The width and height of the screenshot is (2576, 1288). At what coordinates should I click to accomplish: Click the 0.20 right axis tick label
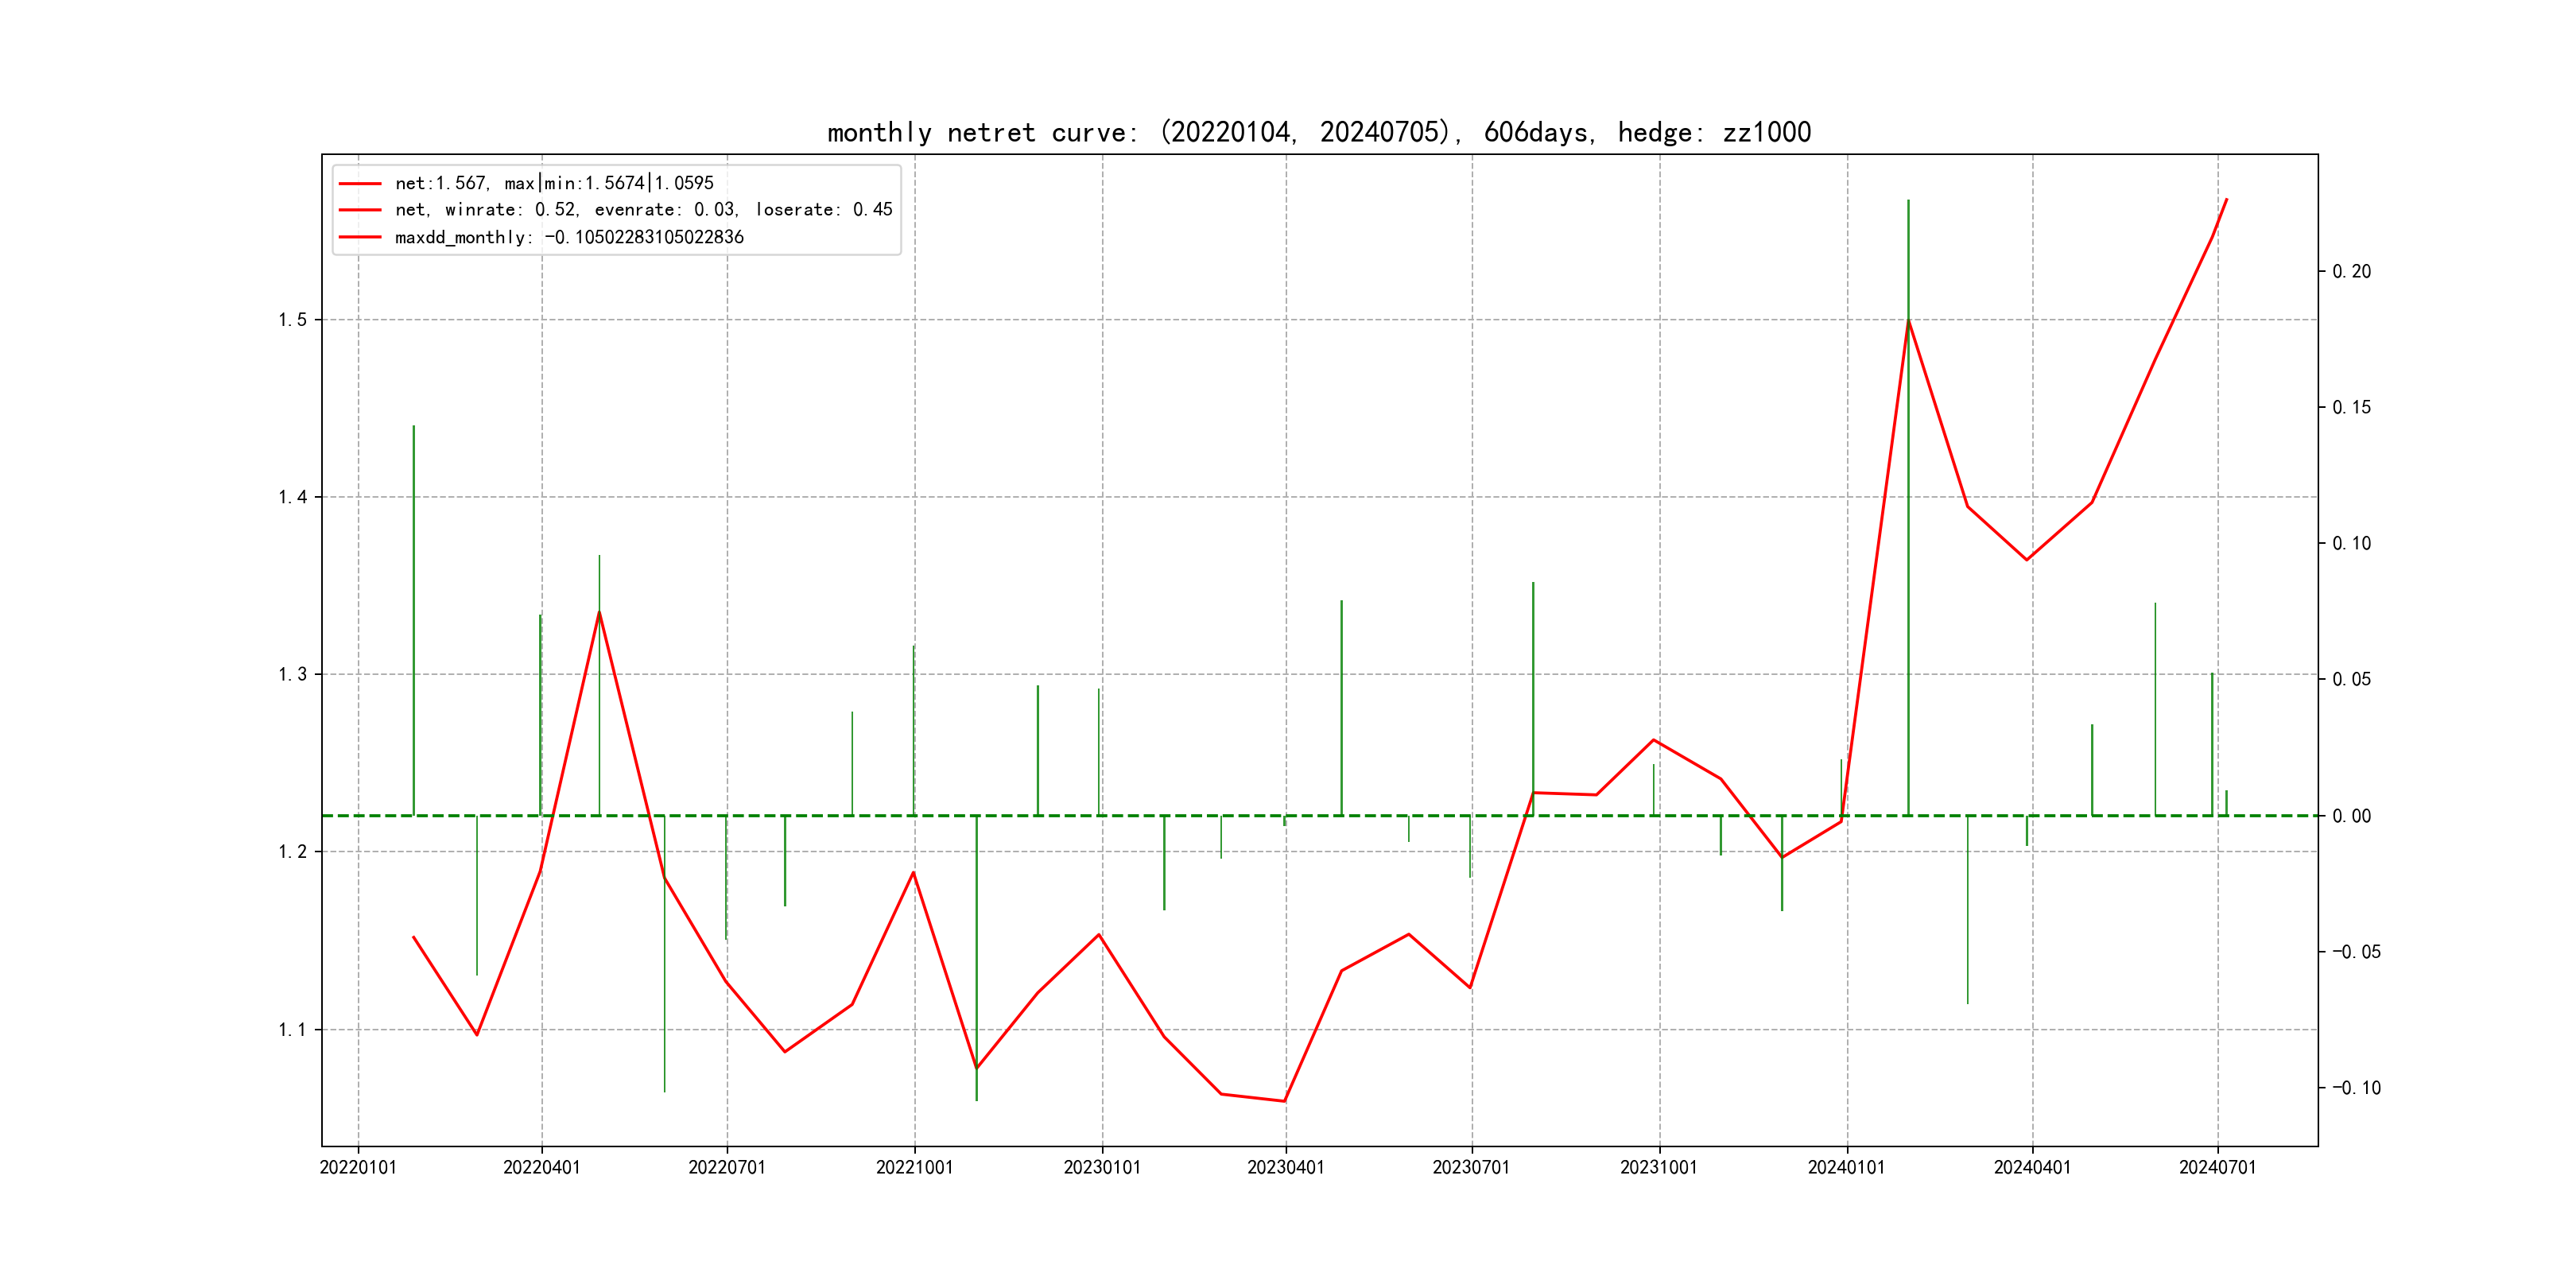click(x=2351, y=272)
